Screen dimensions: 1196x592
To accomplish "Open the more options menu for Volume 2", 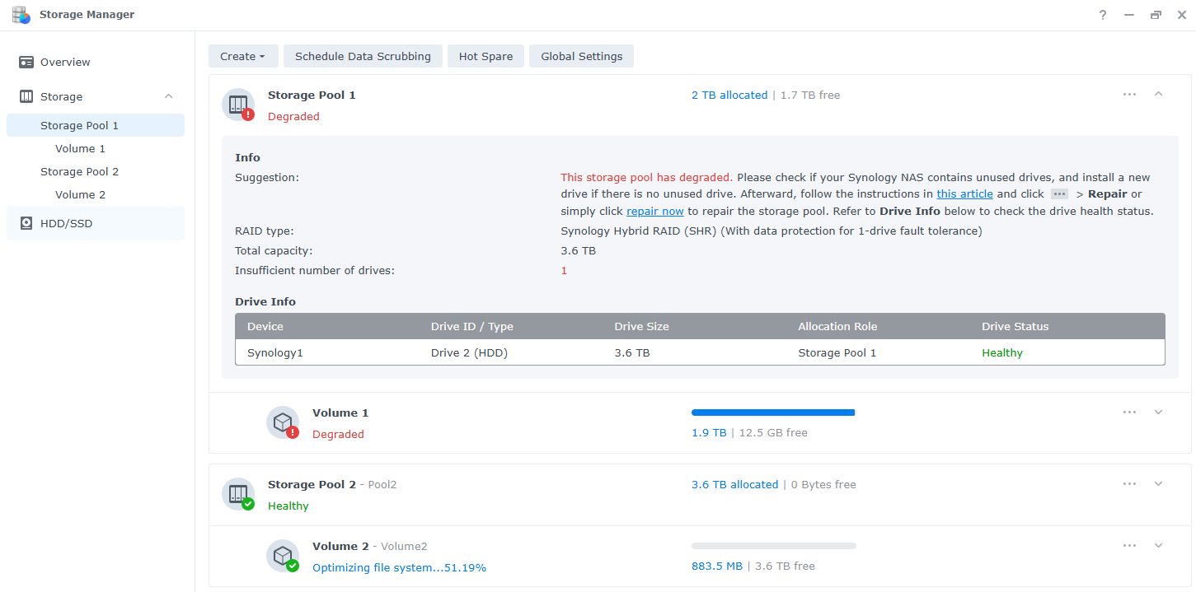I will (1129, 545).
